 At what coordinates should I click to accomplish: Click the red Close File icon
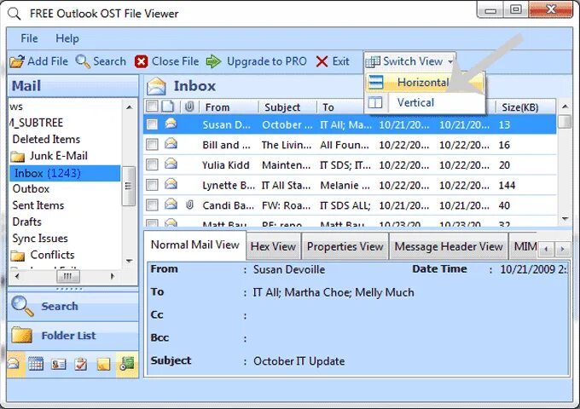[x=141, y=61]
